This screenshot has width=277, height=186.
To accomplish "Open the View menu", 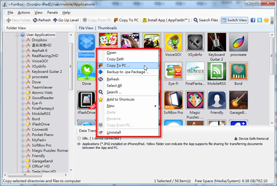I will click(x=38, y=12).
